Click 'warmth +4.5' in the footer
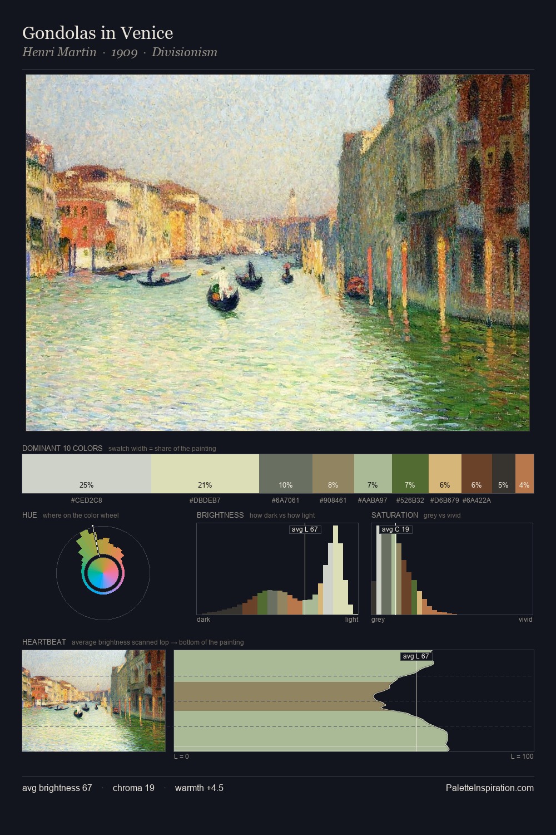 (199, 788)
